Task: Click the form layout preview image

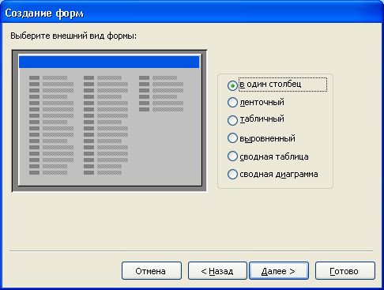Action: [x=110, y=121]
